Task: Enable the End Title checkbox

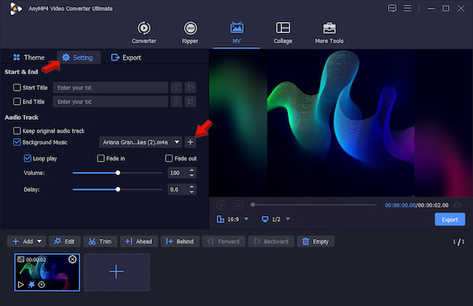Action: tap(17, 102)
